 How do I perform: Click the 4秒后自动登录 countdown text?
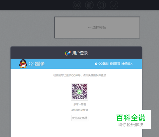[x=80, y=110]
